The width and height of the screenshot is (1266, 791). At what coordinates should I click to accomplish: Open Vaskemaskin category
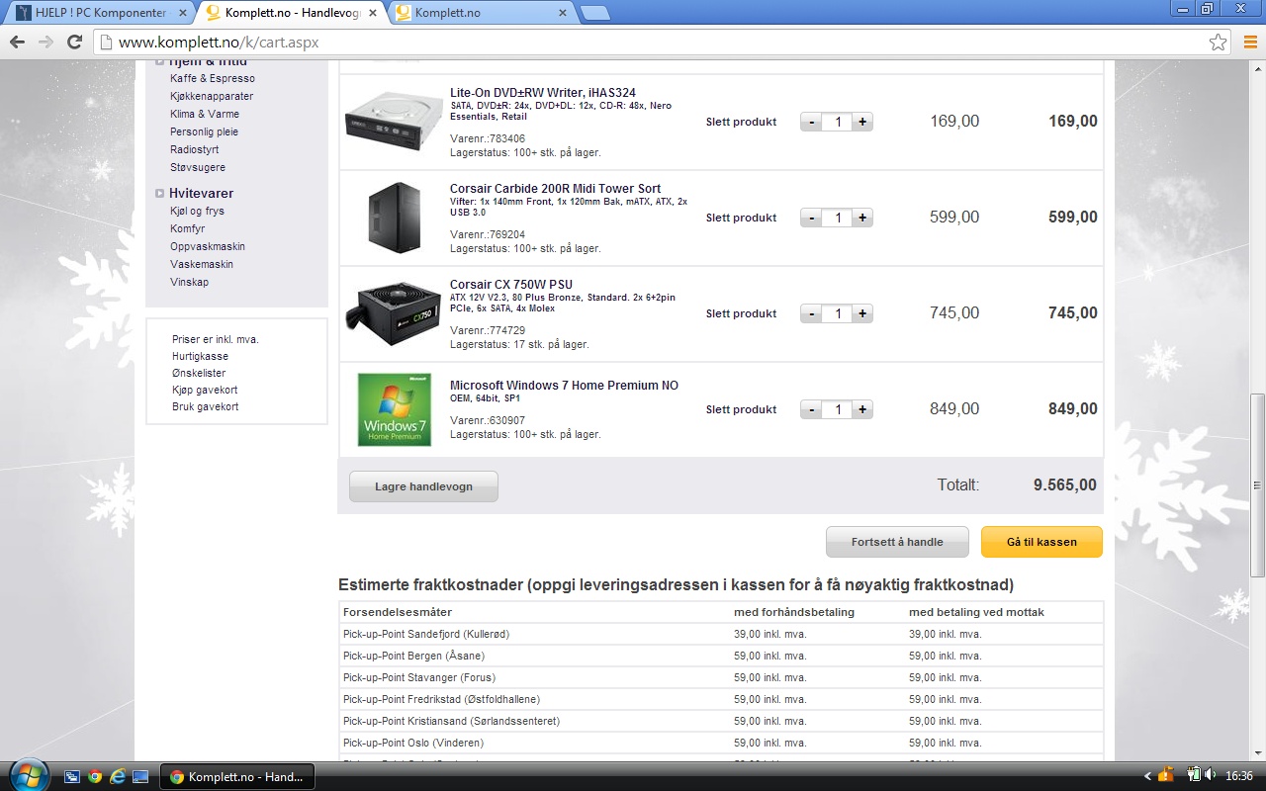pyautogui.click(x=203, y=264)
